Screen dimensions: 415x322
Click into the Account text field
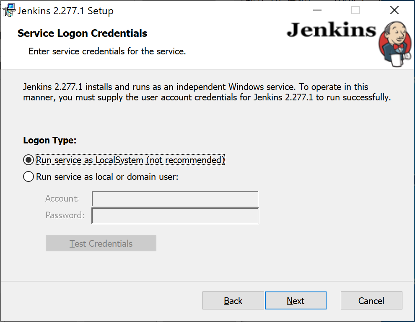175,199
